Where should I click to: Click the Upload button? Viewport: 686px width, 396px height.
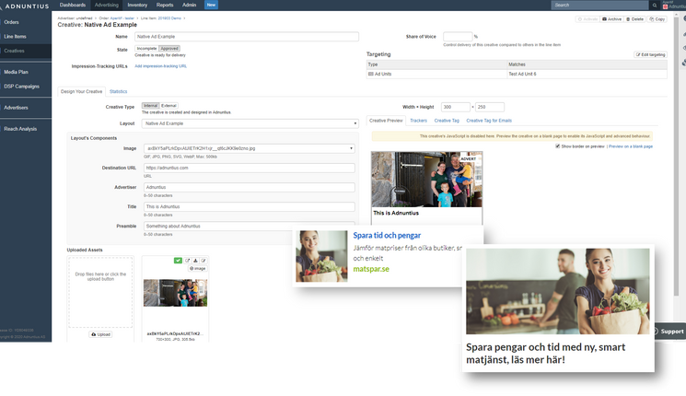coord(100,334)
